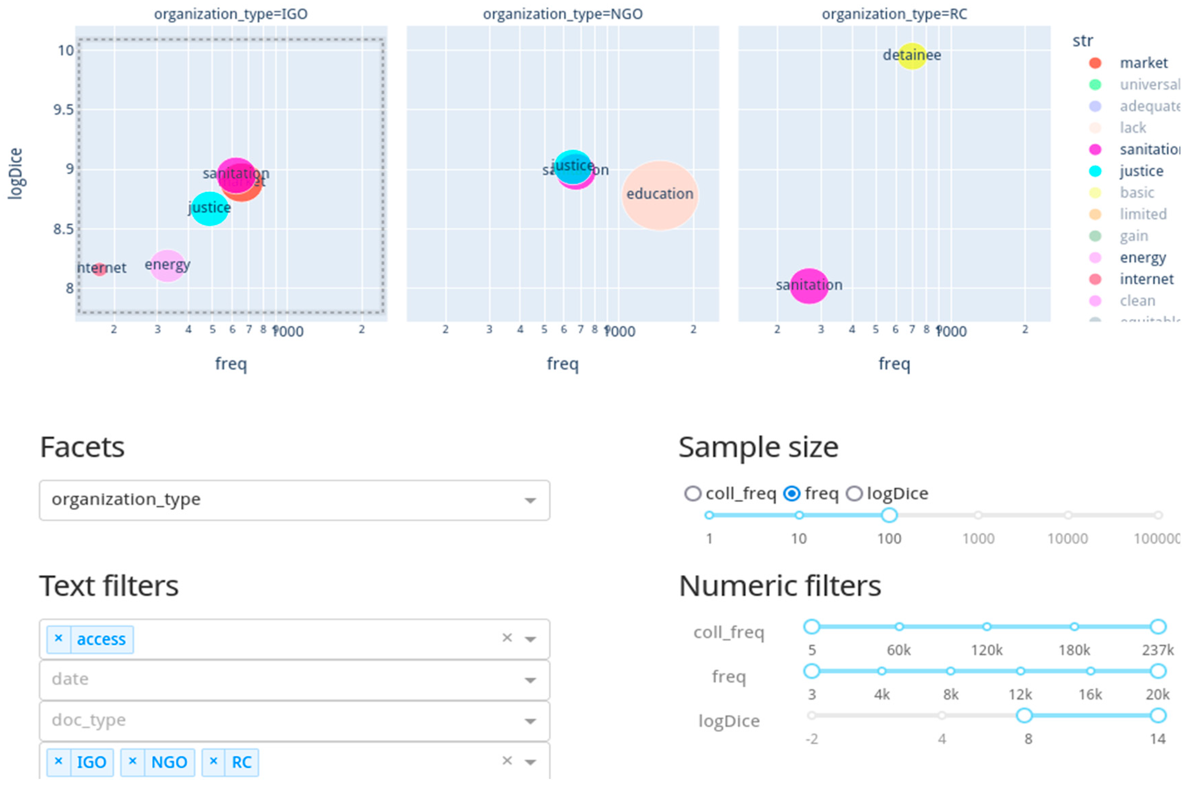Set sample size slider to 1000
Image resolution: width=1191 pixels, height=789 pixels.
[x=978, y=515]
